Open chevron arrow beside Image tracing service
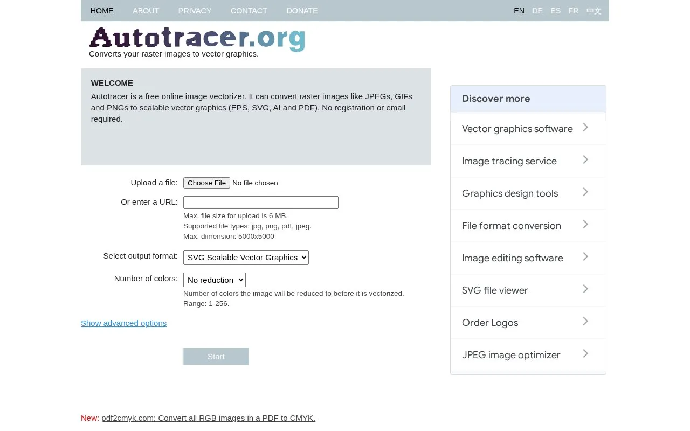The width and height of the screenshot is (690, 431). (x=585, y=160)
